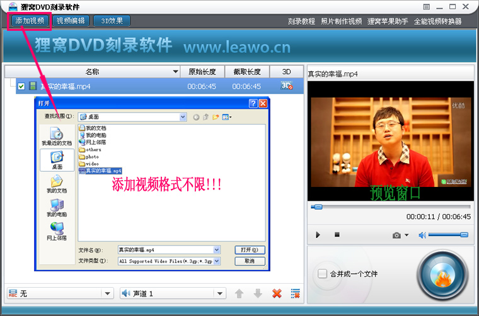The image size is (479, 316).
Task: Click the help question-mark button in 打开 dialog
Action: pos(253,103)
